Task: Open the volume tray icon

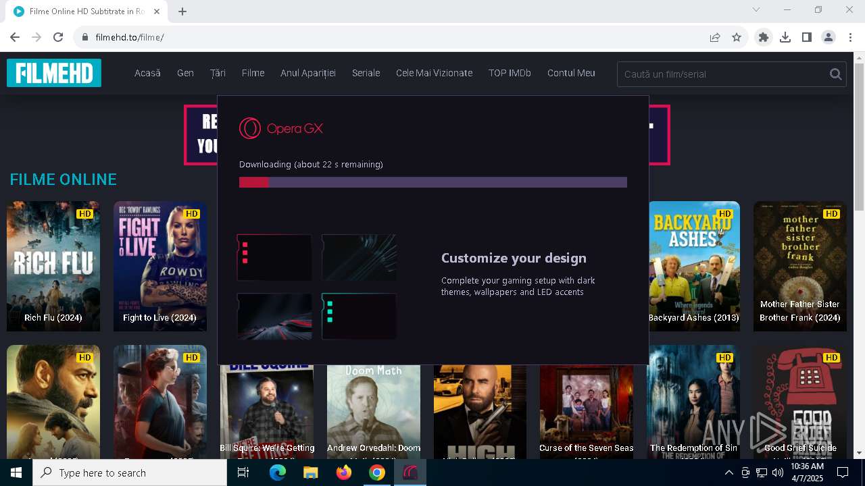Action: click(778, 473)
